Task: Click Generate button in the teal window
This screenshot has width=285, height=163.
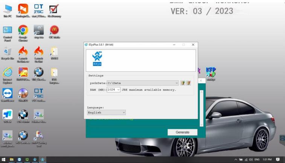Action: (x=183, y=132)
